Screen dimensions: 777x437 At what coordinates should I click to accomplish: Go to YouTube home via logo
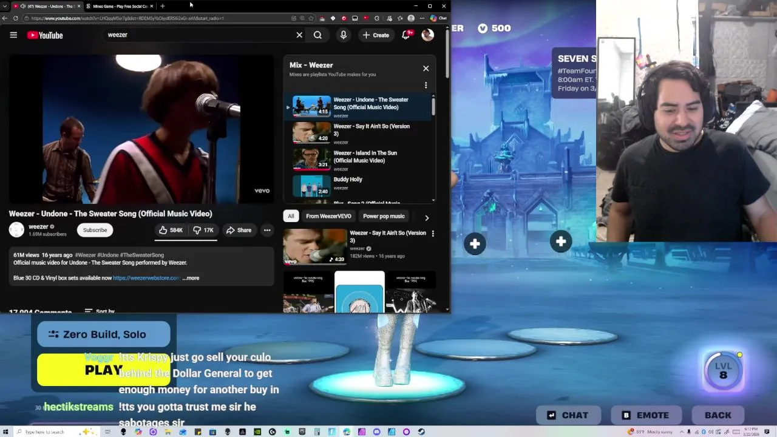pos(45,35)
